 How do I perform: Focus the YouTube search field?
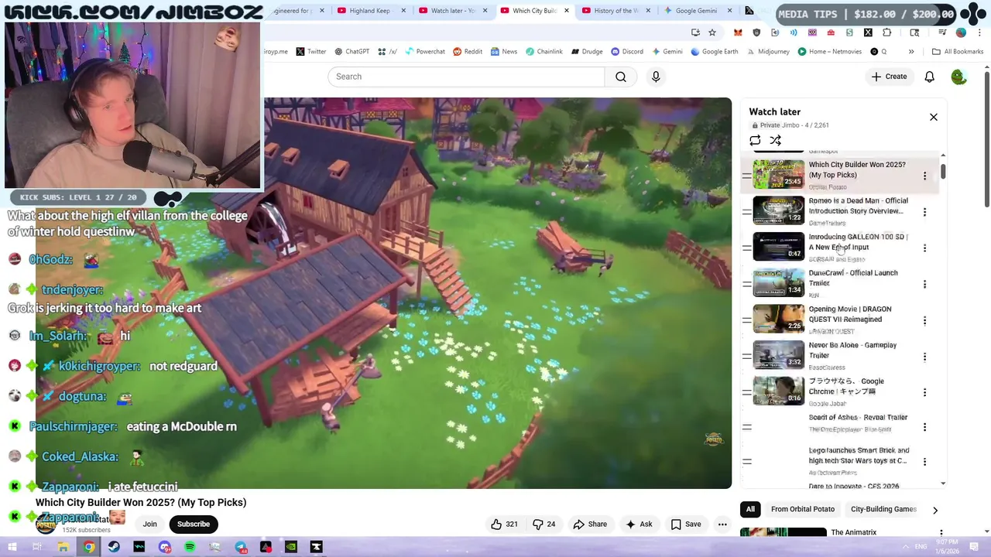tap(466, 77)
